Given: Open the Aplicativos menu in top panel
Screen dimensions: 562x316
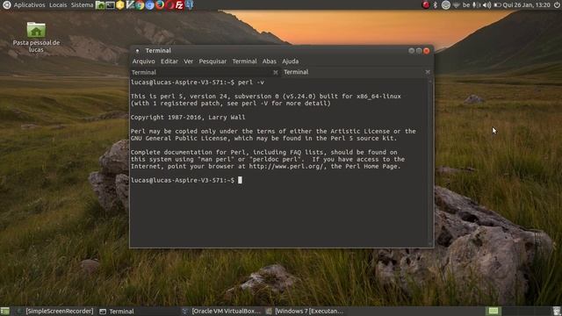Looking at the screenshot, I should point(29,5).
